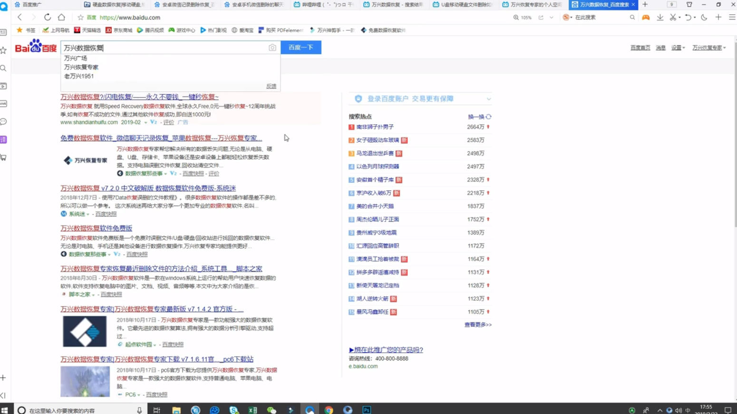Image resolution: width=737 pixels, height=414 pixels.
Task: Open the hamburger main menu
Action: coord(732,17)
